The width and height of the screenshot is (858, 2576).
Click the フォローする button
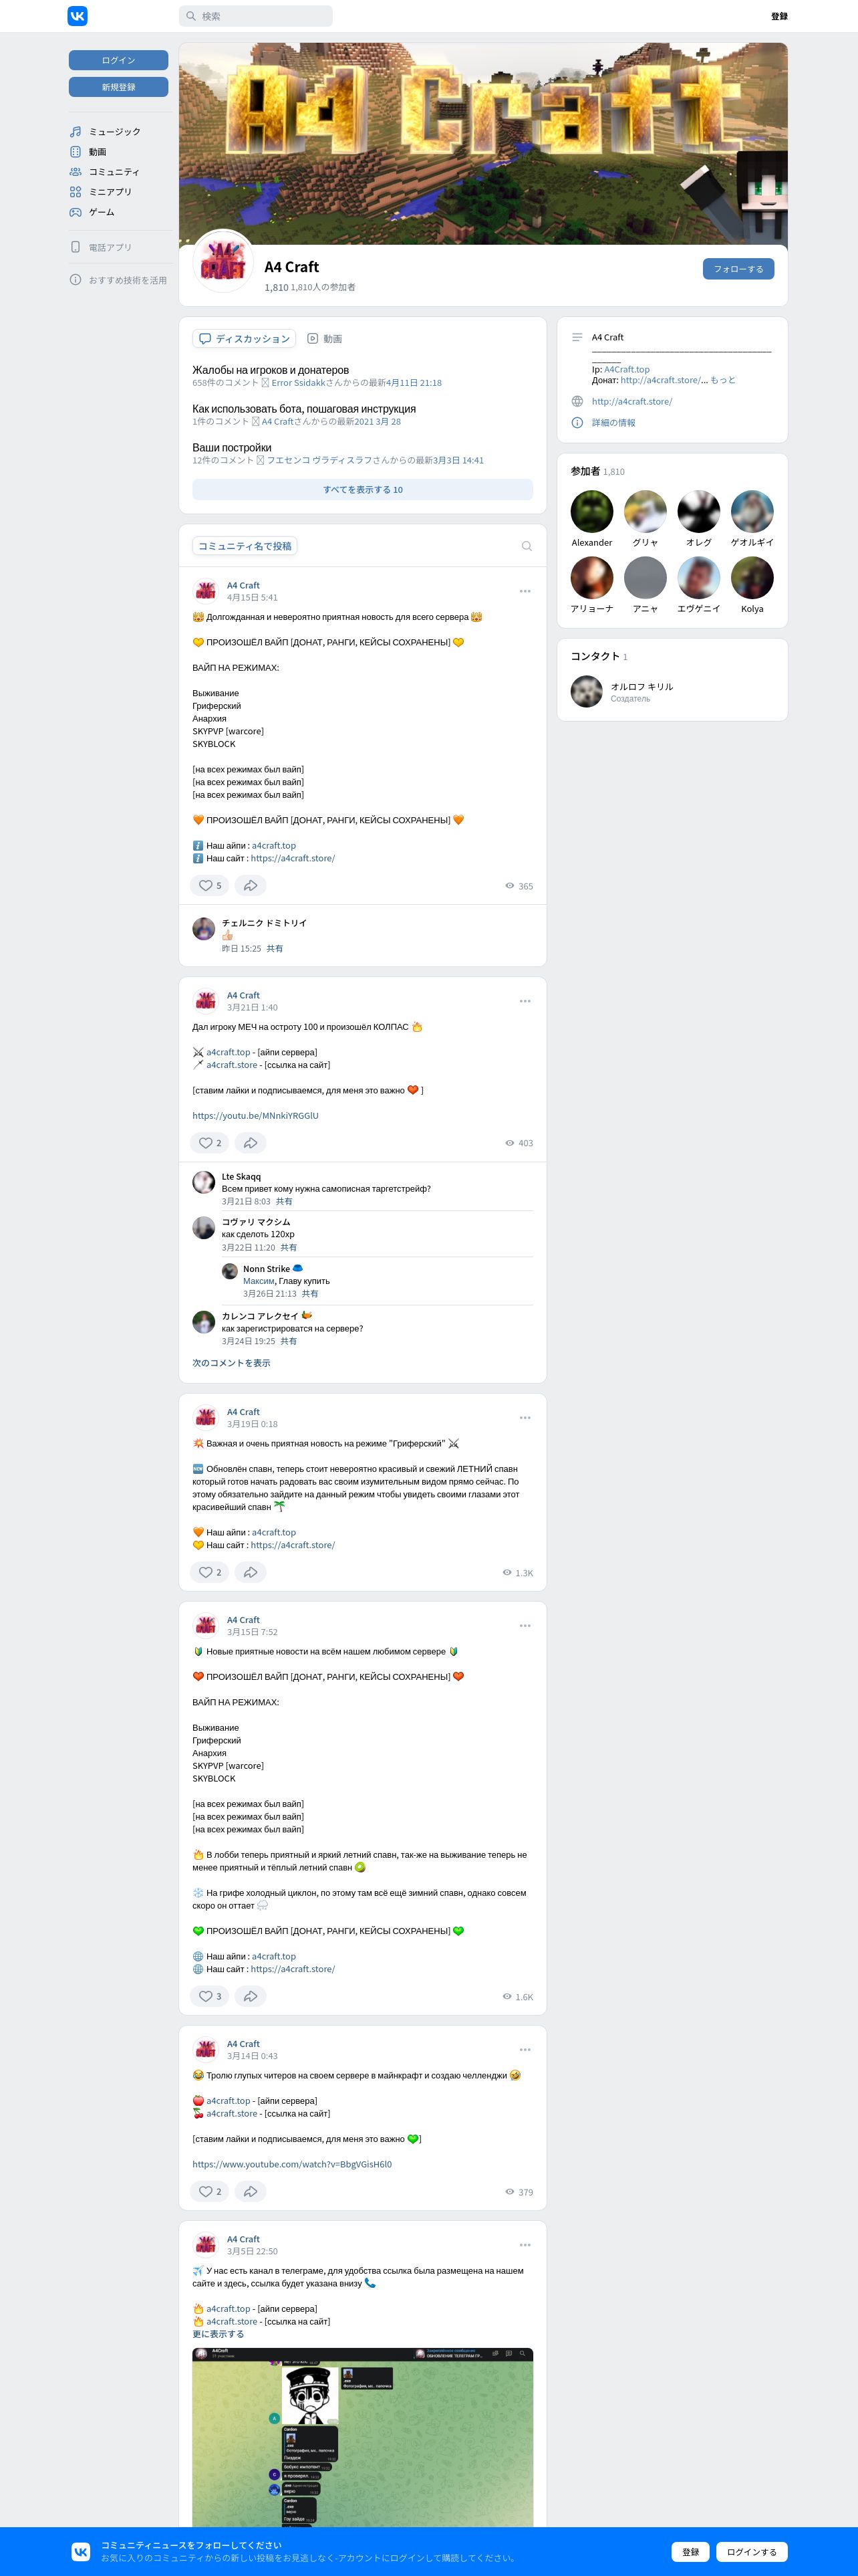tap(738, 269)
